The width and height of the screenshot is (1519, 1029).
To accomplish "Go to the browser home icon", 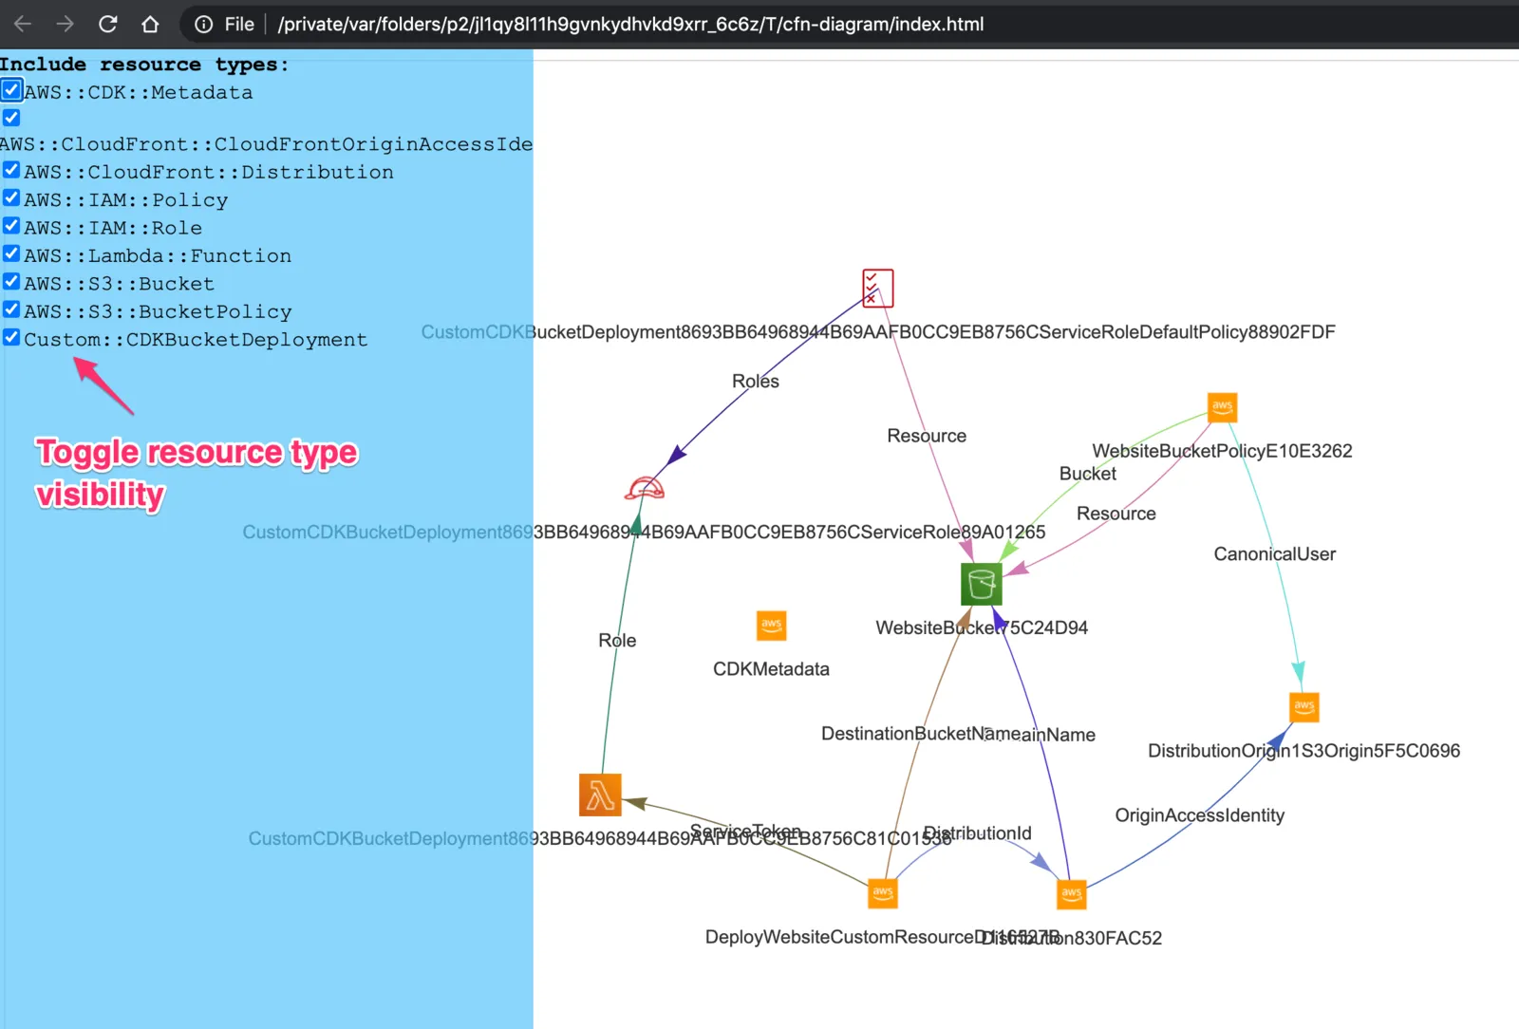I will point(150,24).
